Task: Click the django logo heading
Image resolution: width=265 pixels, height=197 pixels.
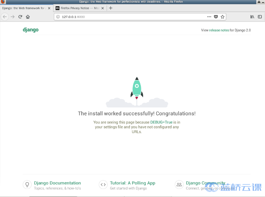Action: [31, 30]
